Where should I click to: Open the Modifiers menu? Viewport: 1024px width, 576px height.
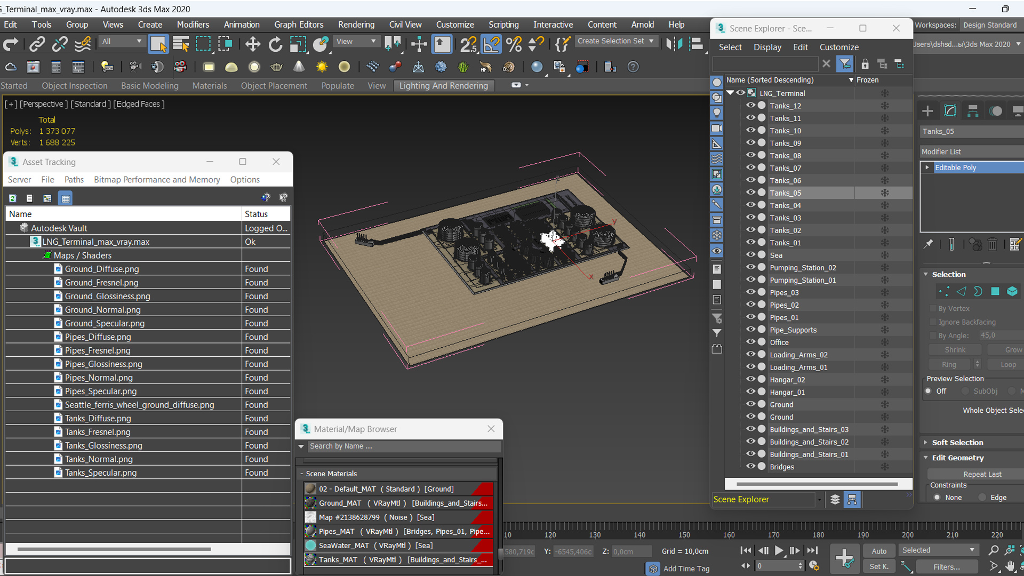[x=193, y=25]
